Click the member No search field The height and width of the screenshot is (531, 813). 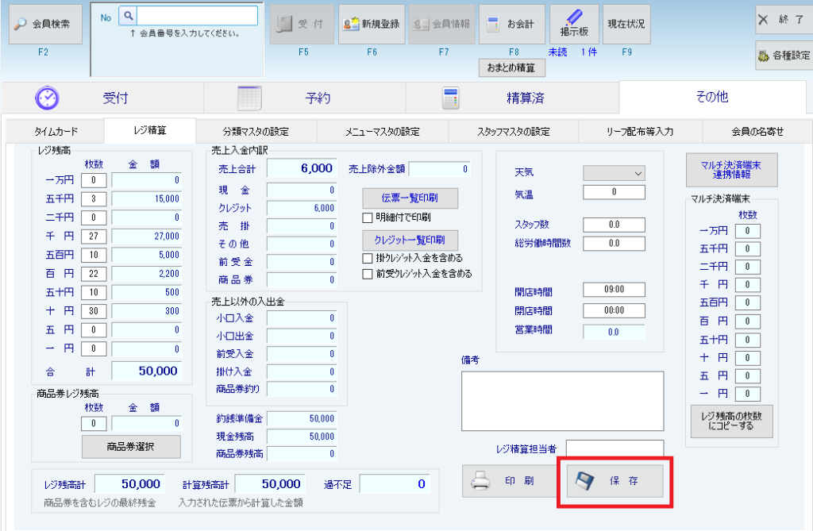click(198, 15)
